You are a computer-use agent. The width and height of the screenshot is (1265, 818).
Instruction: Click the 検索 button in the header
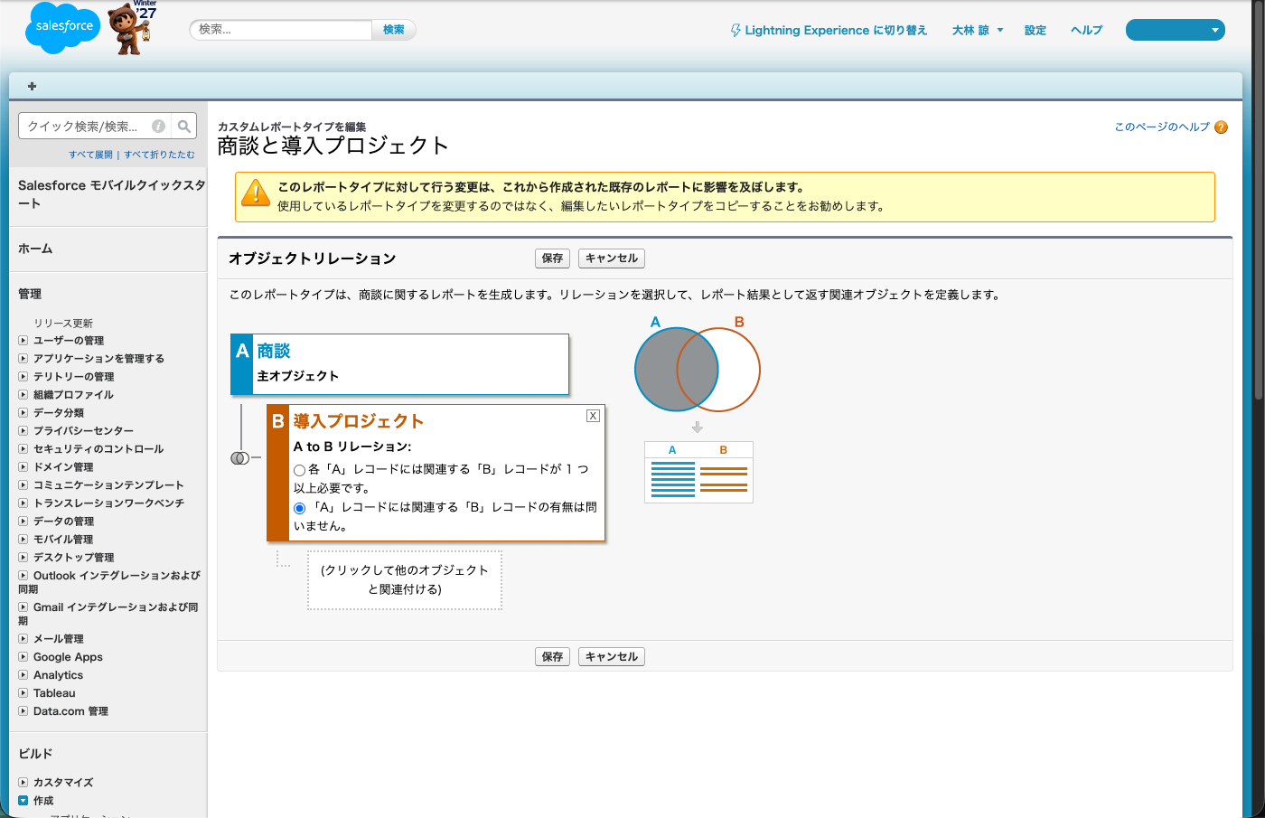pos(394,30)
